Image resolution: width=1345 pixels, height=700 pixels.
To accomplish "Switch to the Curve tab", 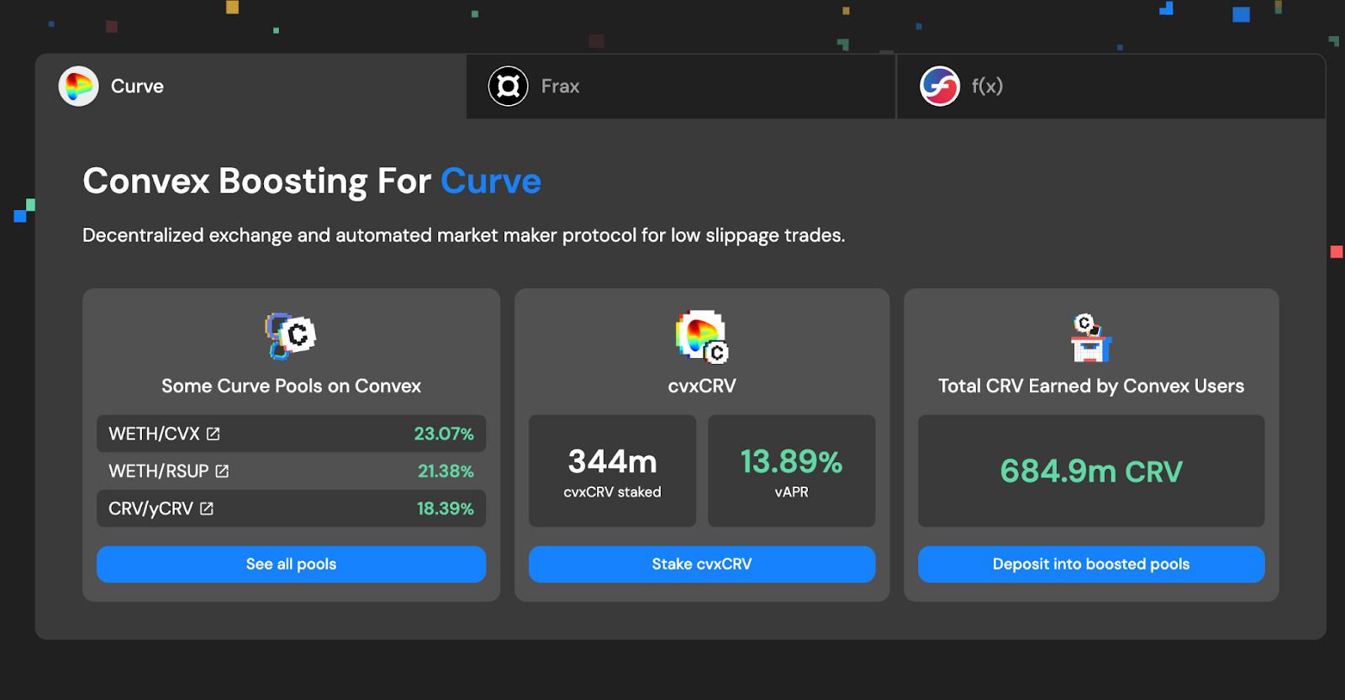I will (x=251, y=86).
